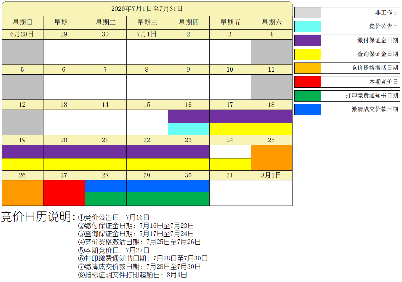
Task: Click the yellow query block under July 18
Action: pos(272,129)
